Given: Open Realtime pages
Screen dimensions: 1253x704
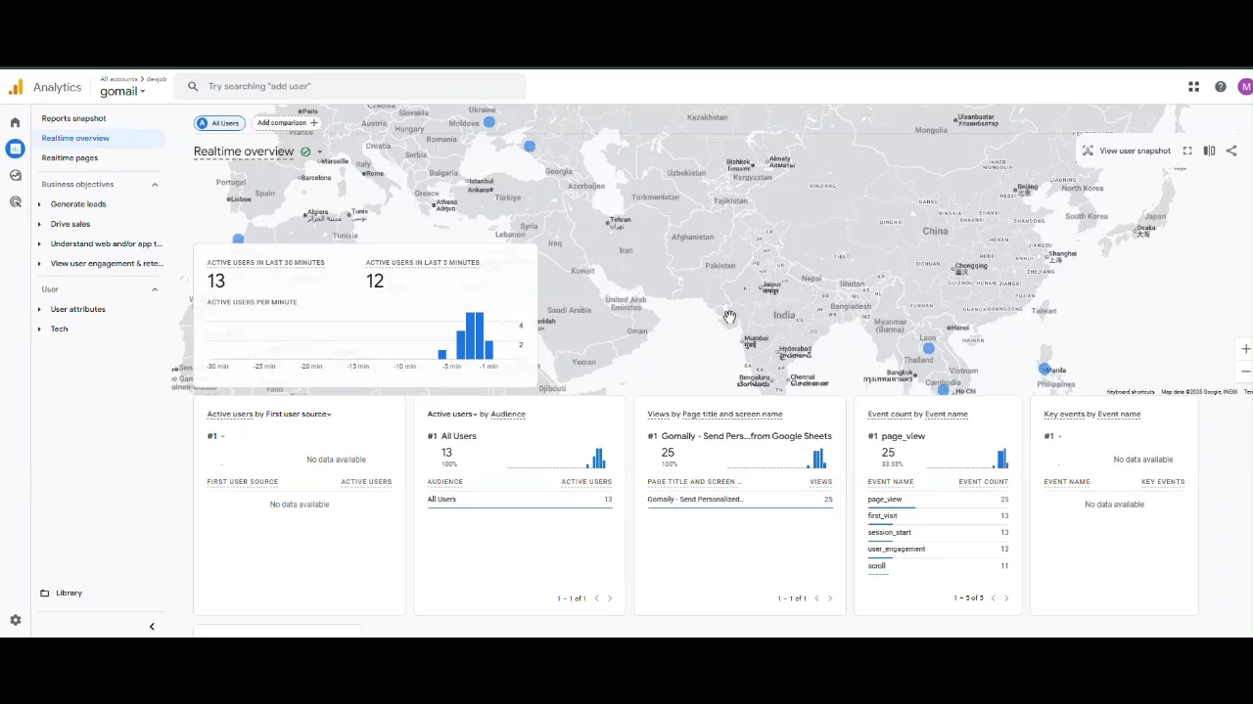Looking at the screenshot, I should [x=70, y=157].
